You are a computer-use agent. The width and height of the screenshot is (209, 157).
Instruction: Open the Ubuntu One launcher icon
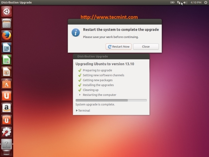pyautogui.click(x=6, y=96)
